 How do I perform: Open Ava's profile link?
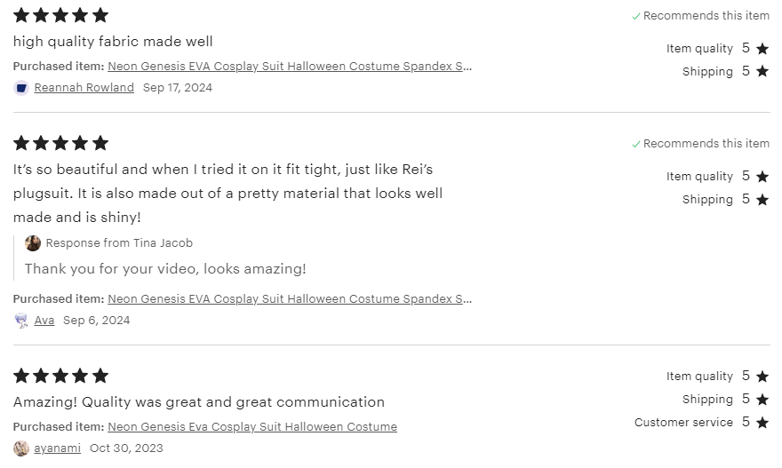coord(44,321)
